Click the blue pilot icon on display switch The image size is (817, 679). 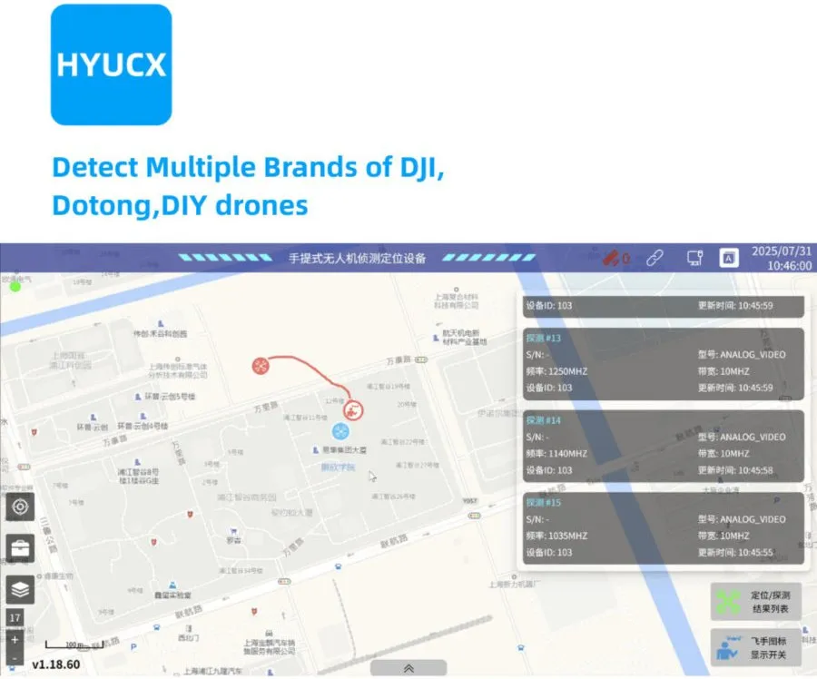tap(727, 648)
